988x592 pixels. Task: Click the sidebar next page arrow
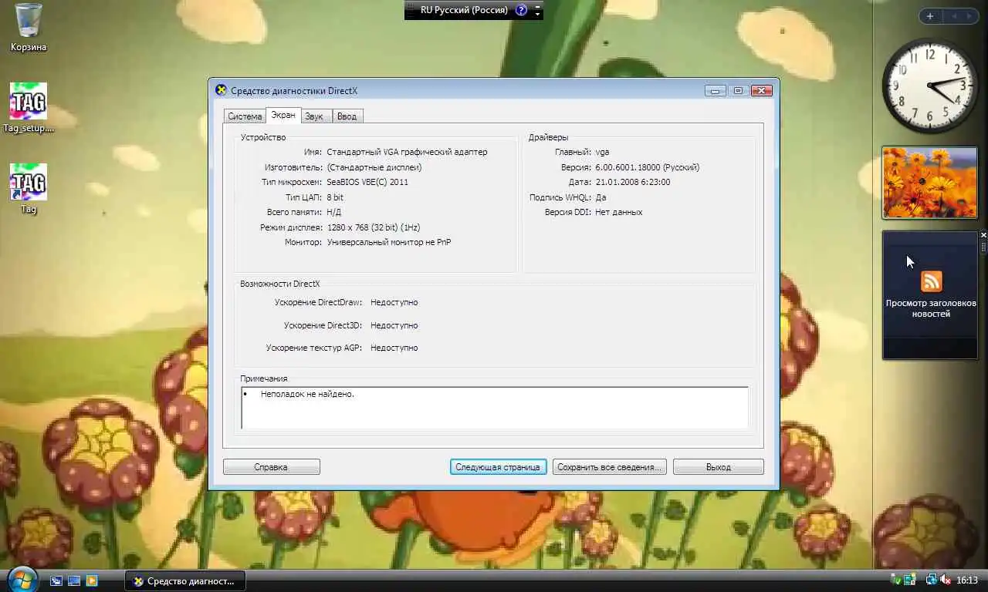(x=969, y=16)
